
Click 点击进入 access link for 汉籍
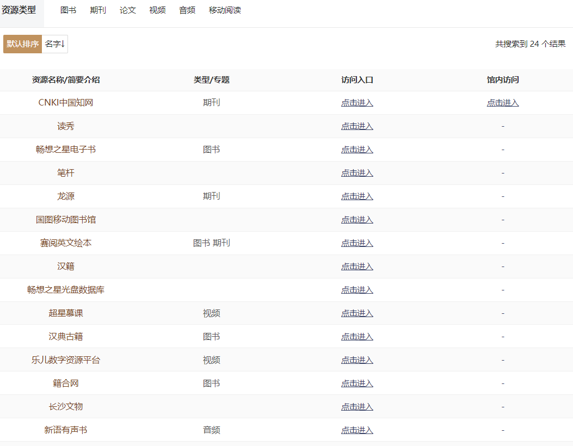point(357,267)
